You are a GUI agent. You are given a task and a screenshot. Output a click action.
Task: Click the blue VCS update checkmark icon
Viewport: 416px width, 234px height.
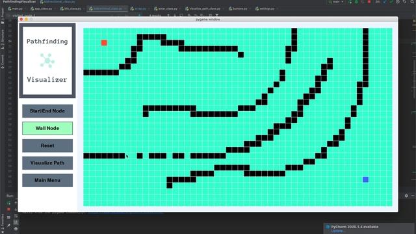385,2
